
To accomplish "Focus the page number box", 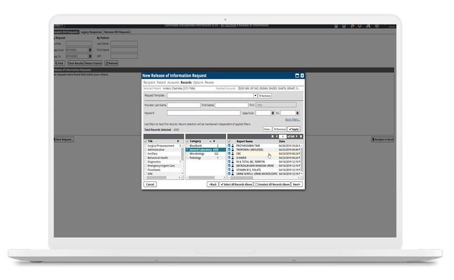I will tap(283, 136).
